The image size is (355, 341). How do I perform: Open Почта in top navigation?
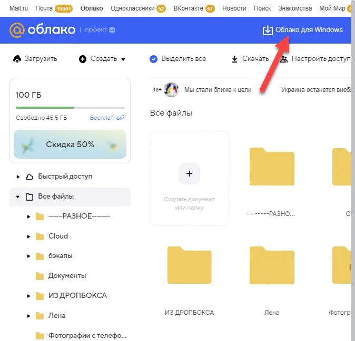(44, 8)
